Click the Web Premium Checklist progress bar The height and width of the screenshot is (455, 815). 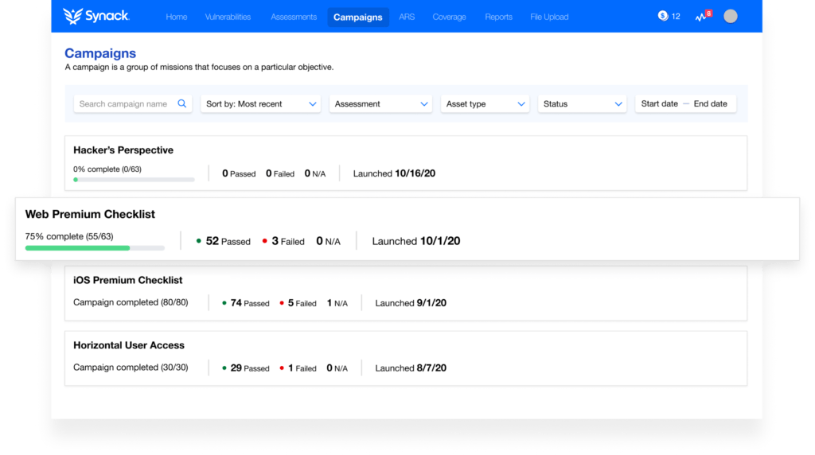94,248
